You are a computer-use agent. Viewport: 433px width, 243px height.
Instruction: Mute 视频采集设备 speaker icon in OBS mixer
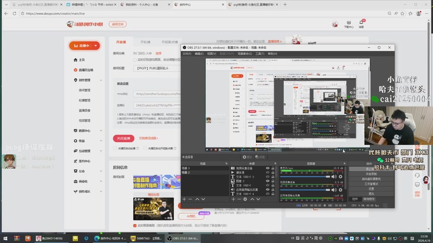(334, 190)
